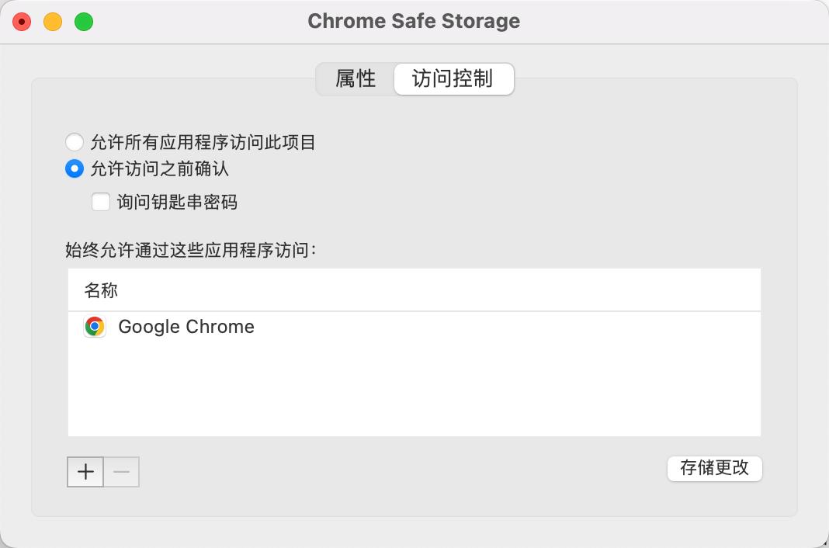Viewport: 829px width, 548px height.
Task: Click the Google Chrome name text
Action: point(186,327)
